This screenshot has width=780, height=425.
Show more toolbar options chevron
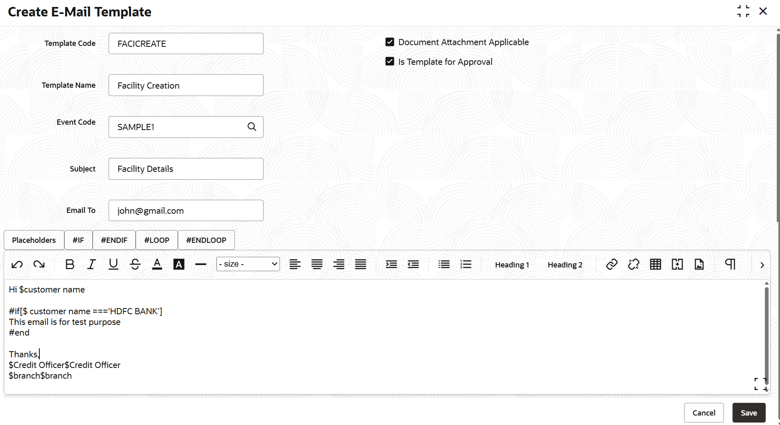point(762,265)
